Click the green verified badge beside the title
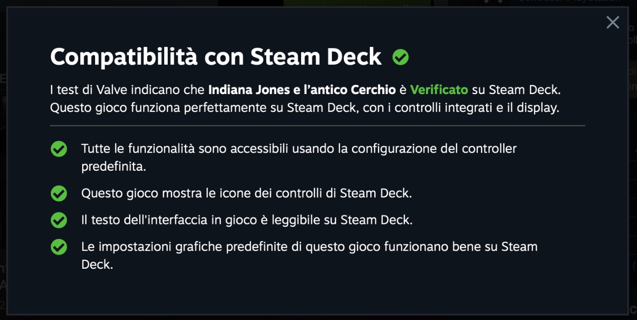 coord(400,58)
